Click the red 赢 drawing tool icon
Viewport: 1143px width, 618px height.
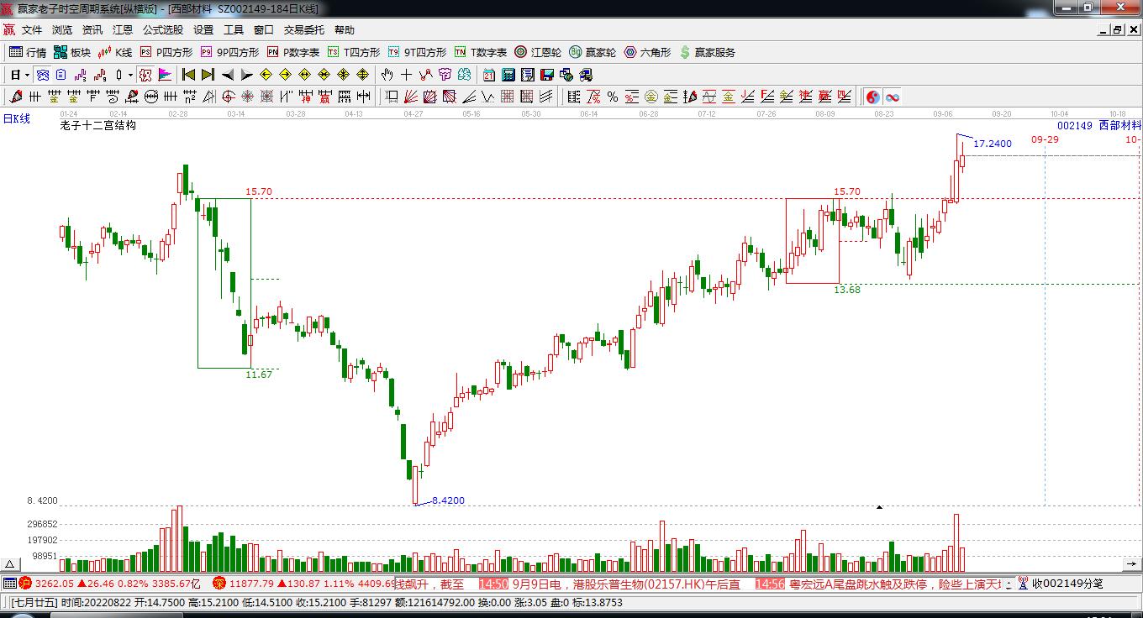pos(324,97)
